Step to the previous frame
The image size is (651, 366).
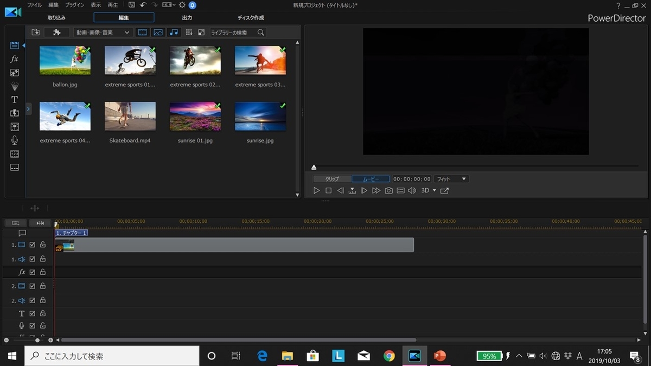coord(341,190)
